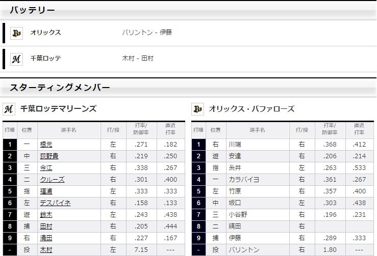377x256 pixels.
Task: Click the Marines logo above the lineup table
Action: pyautogui.click(x=9, y=109)
